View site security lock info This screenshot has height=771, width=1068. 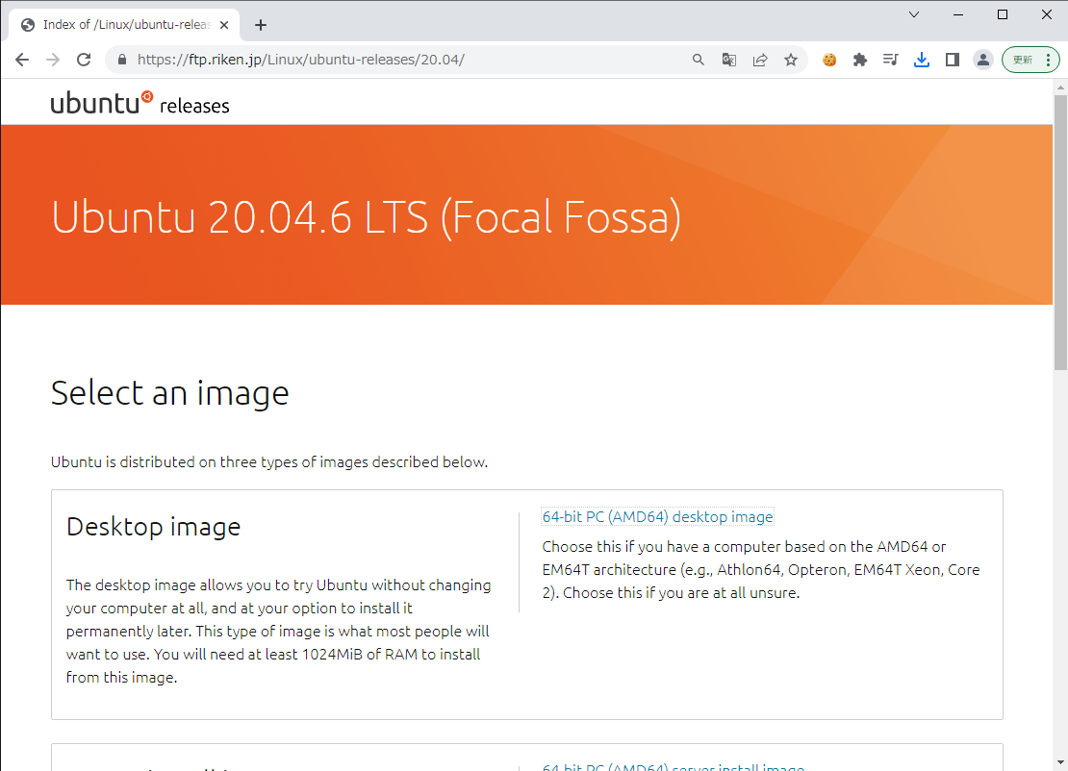point(122,60)
